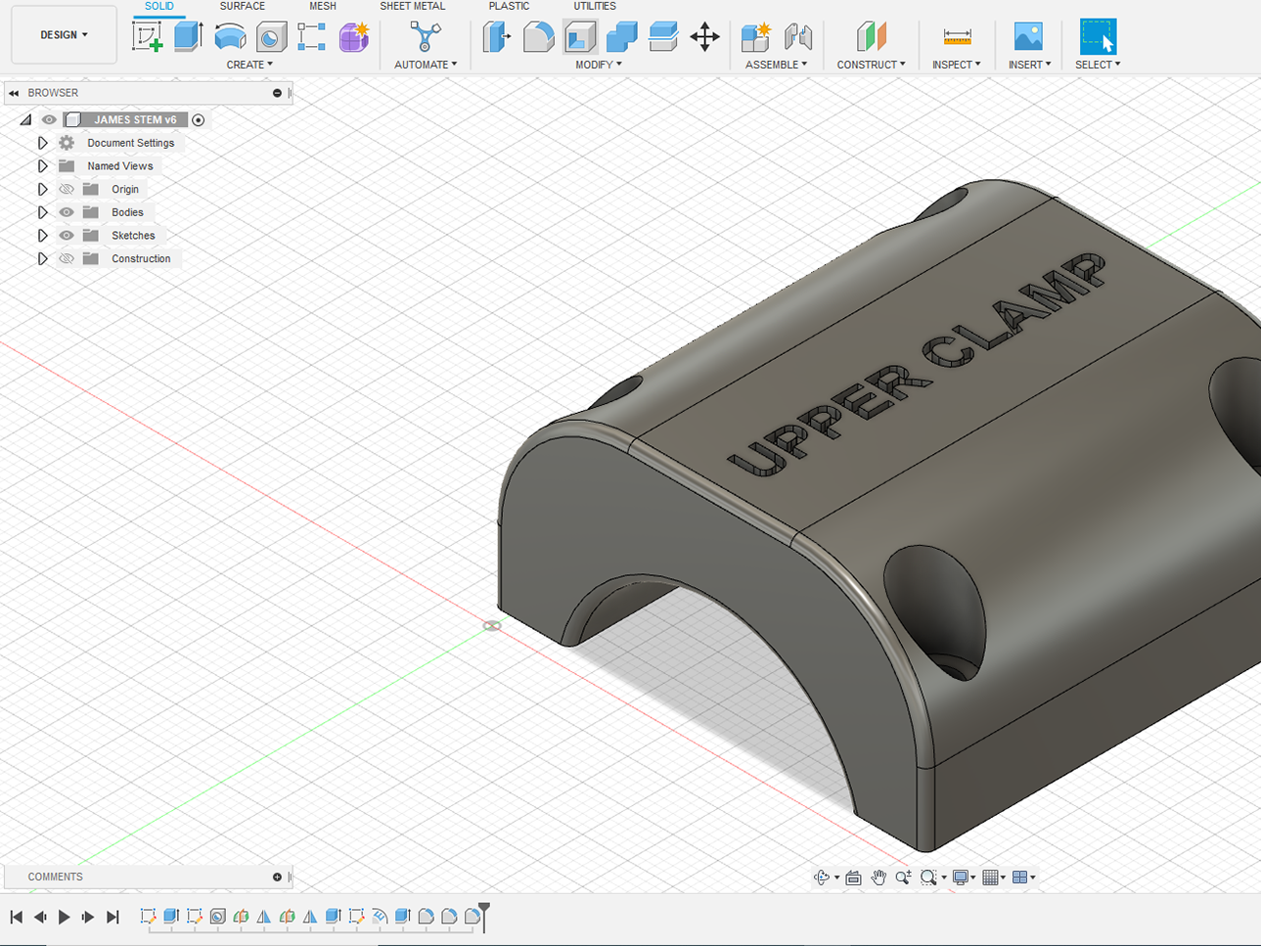This screenshot has width=1261, height=946.
Task: Select the Move/Copy arrows tool
Action: pyautogui.click(x=704, y=37)
